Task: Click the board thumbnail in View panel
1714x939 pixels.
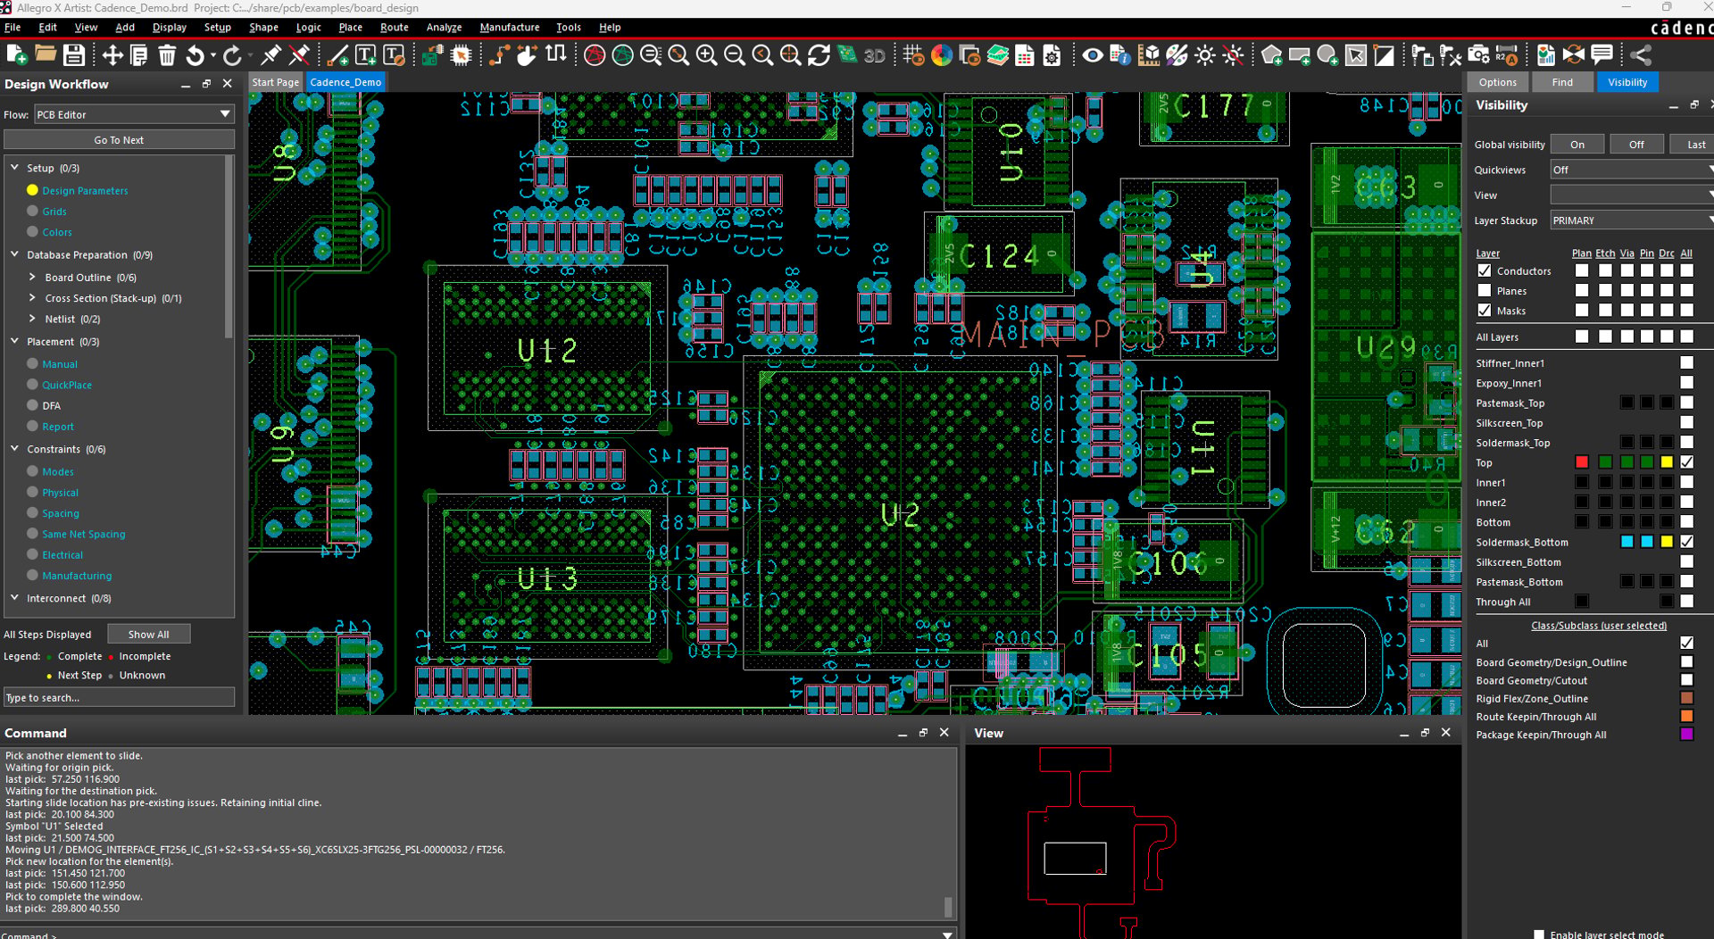Action: pos(1102,843)
